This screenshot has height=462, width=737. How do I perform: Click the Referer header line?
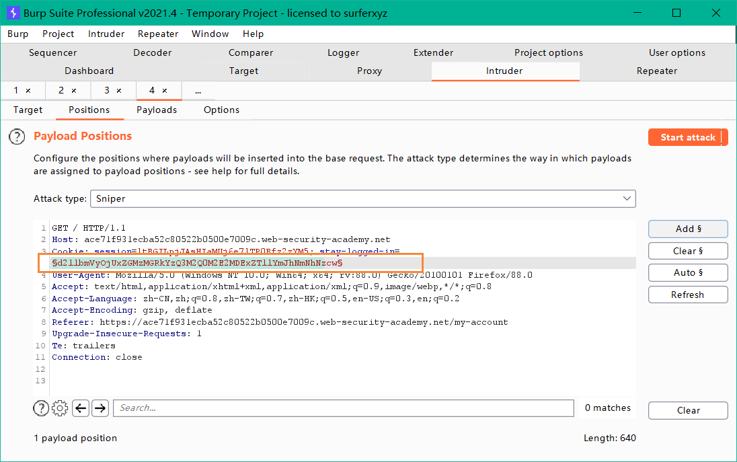tap(280, 322)
